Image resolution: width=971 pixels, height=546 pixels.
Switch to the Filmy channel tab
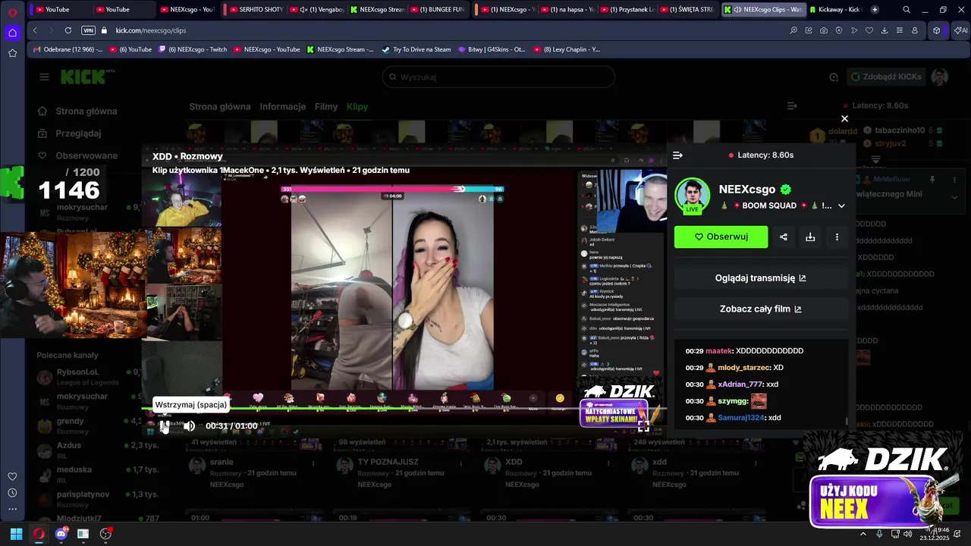(326, 107)
